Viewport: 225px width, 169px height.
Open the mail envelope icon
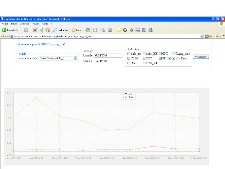point(95,30)
